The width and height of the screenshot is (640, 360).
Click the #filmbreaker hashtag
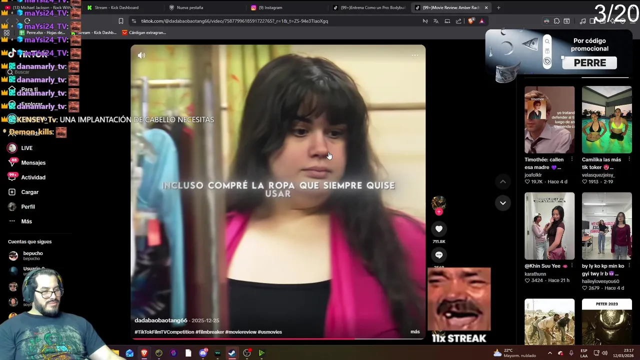209,332
